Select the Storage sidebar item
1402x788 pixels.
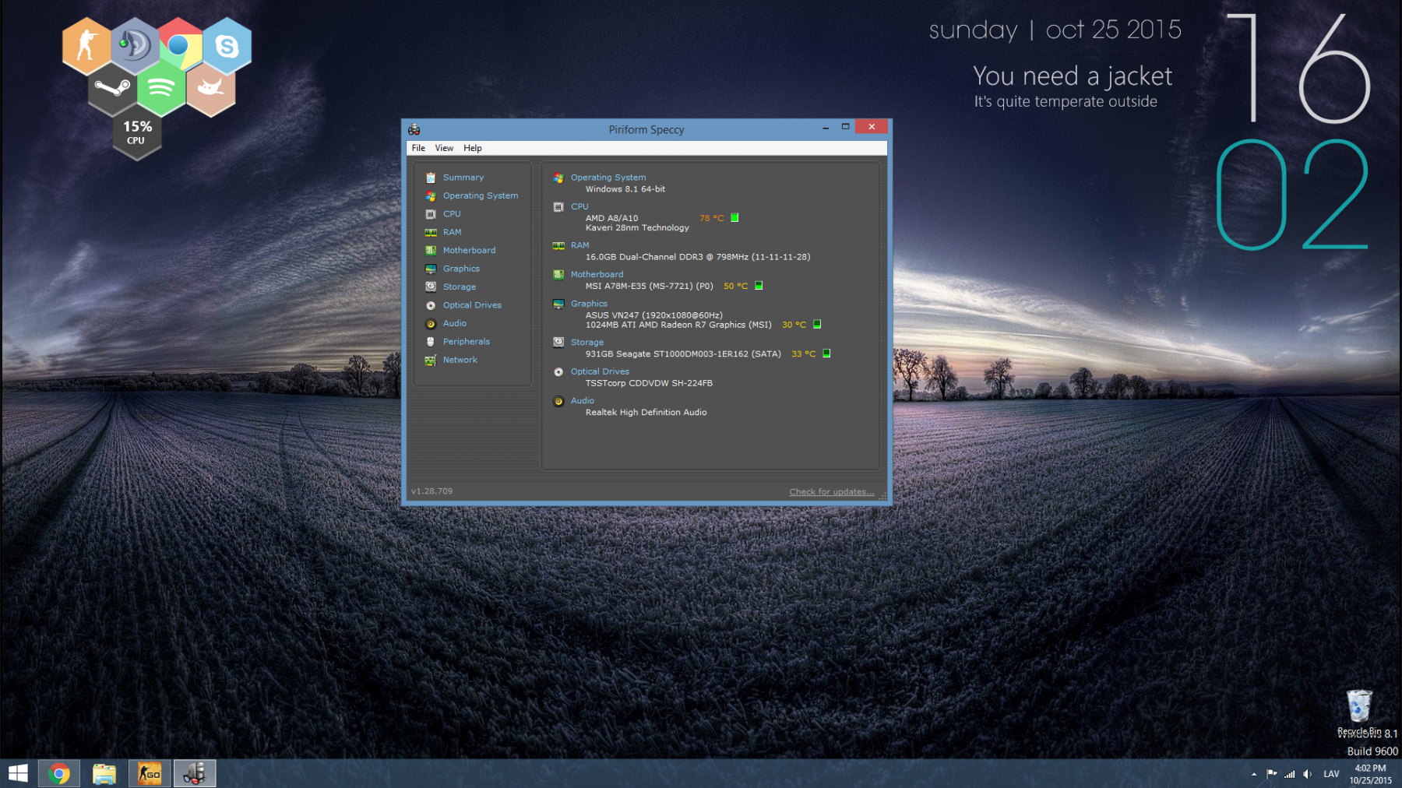[x=459, y=287]
